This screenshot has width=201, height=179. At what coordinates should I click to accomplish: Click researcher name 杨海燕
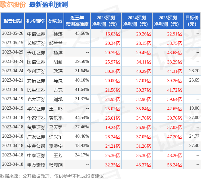[55, 165]
